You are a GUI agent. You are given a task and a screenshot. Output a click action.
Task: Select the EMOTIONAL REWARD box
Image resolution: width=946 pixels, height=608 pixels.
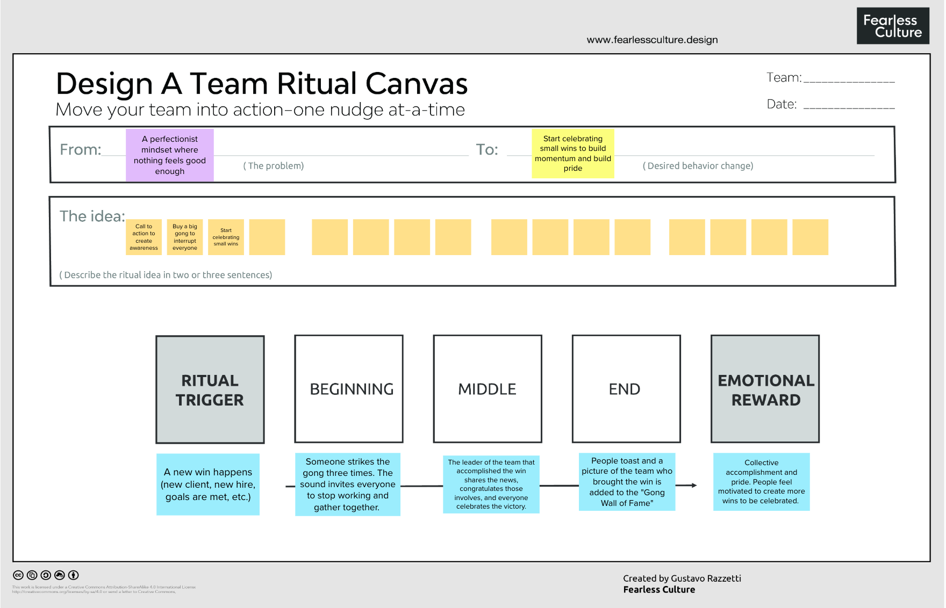click(765, 389)
